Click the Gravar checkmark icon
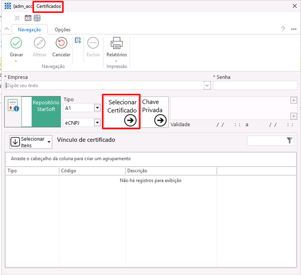Viewport: 301px width, 275px height. pyautogui.click(x=16, y=43)
